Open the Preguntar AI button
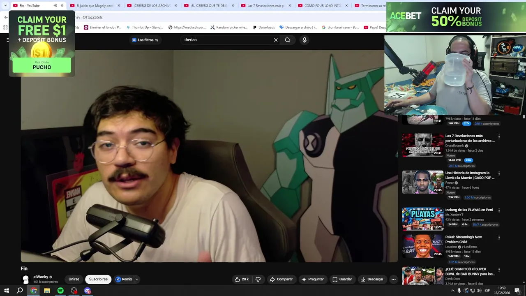Viewport: 526px width, 296px height. pyautogui.click(x=313, y=279)
